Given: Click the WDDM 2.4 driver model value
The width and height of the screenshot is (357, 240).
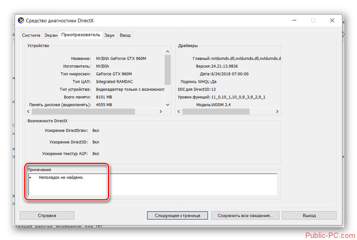Looking at the screenshot, I should pos(221,105).
